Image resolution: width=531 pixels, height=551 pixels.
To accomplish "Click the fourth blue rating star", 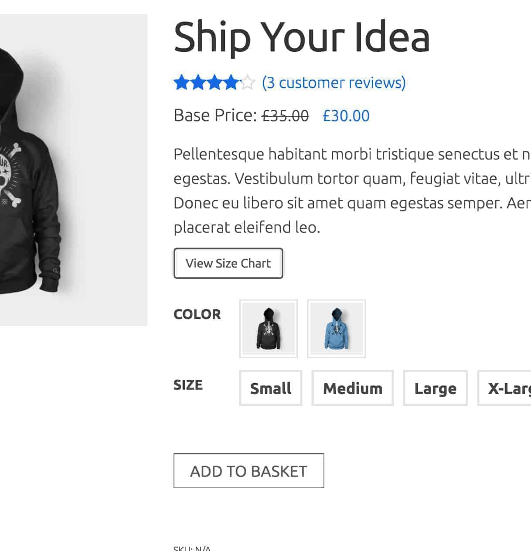I will [x=231, y=83].
